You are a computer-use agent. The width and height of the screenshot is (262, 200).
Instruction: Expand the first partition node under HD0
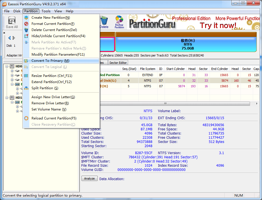(12, 71)
